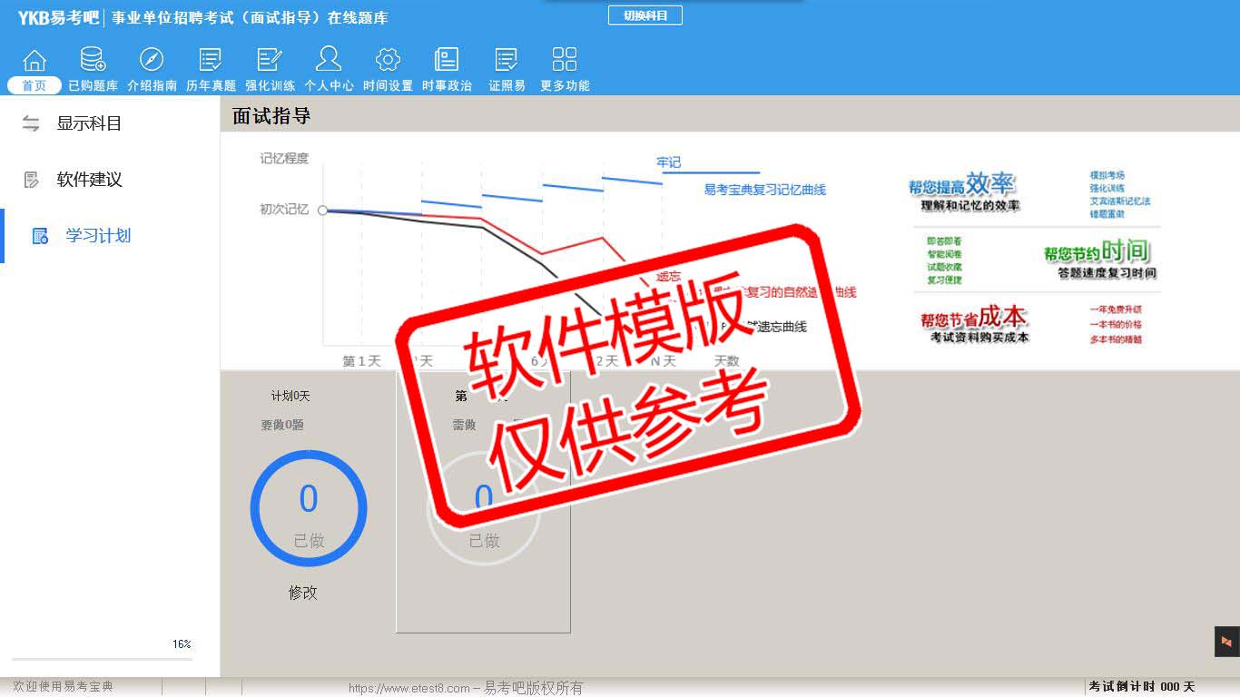Select 学习计划 sidebar item
The image size is (1240, 697).
[97, 236]
